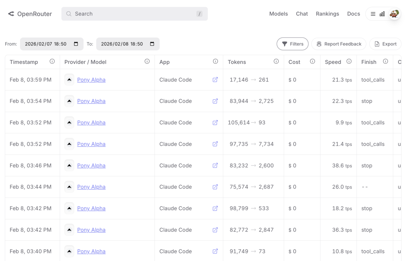The height and width of the screenshot is (261, 408).
Task: Open the From date calendar picker
Action: [x=76, y=44]
